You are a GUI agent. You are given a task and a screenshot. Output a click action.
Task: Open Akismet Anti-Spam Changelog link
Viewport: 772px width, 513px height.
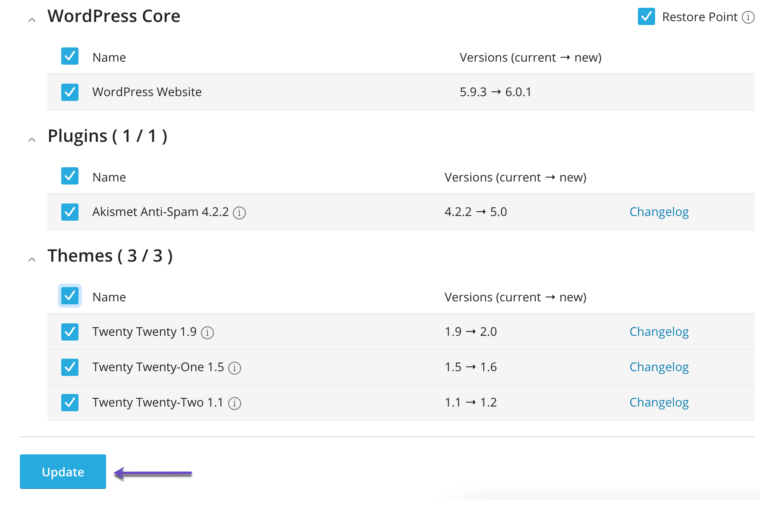659,212
